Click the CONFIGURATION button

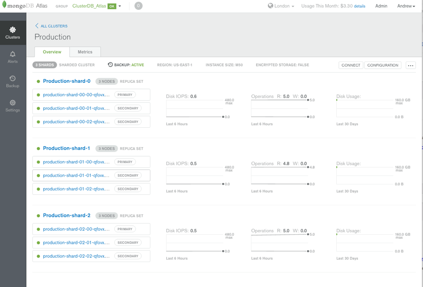pos(383,65)
